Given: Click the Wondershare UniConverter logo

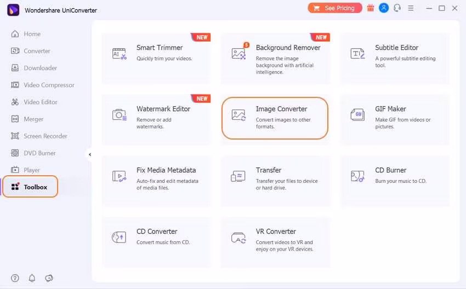Looking at the screenshot, I should click(13, 10).
